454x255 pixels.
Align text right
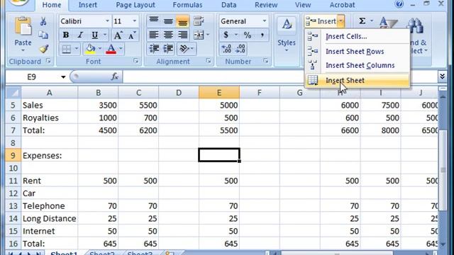tap(183, 35)
